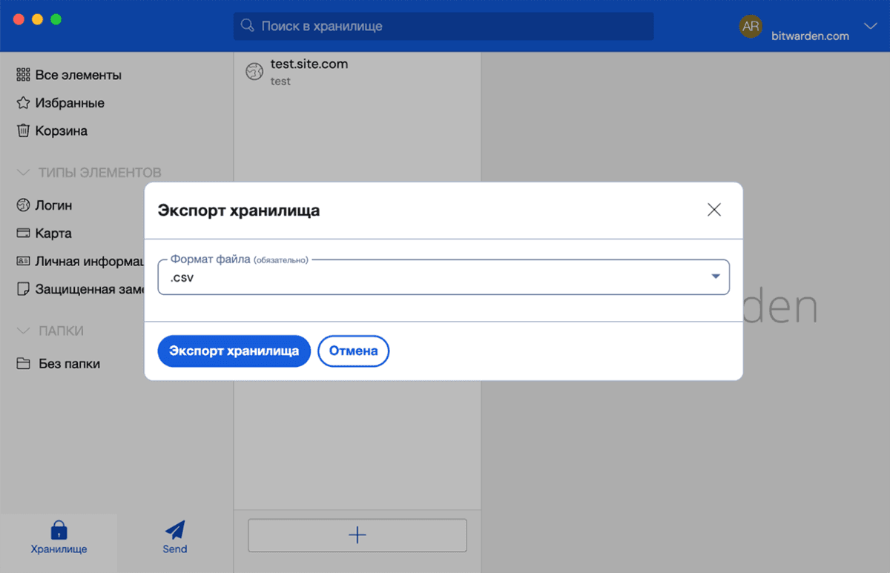
Task: Click the star icon for Избранные
Action: pos(23,103)
